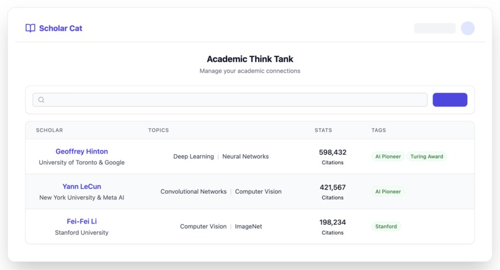Click the Convolutional Networks topic
Screen dimensions: 500x270
[x=194, y=191]
